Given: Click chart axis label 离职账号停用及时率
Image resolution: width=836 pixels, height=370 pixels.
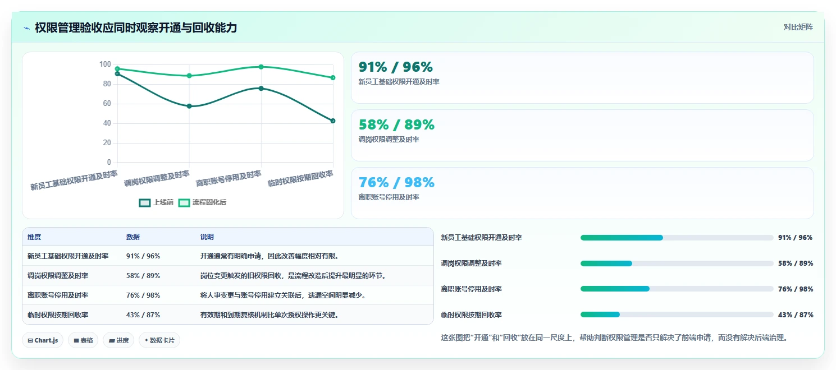Looking at the screenshot, I should 229,179.
